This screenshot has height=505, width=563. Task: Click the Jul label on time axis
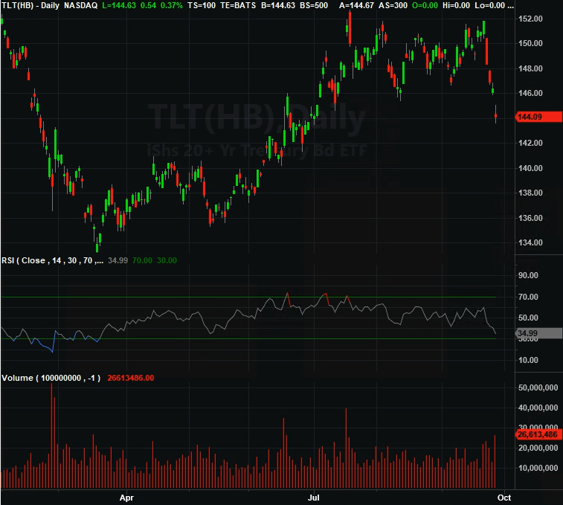[313, 498]
